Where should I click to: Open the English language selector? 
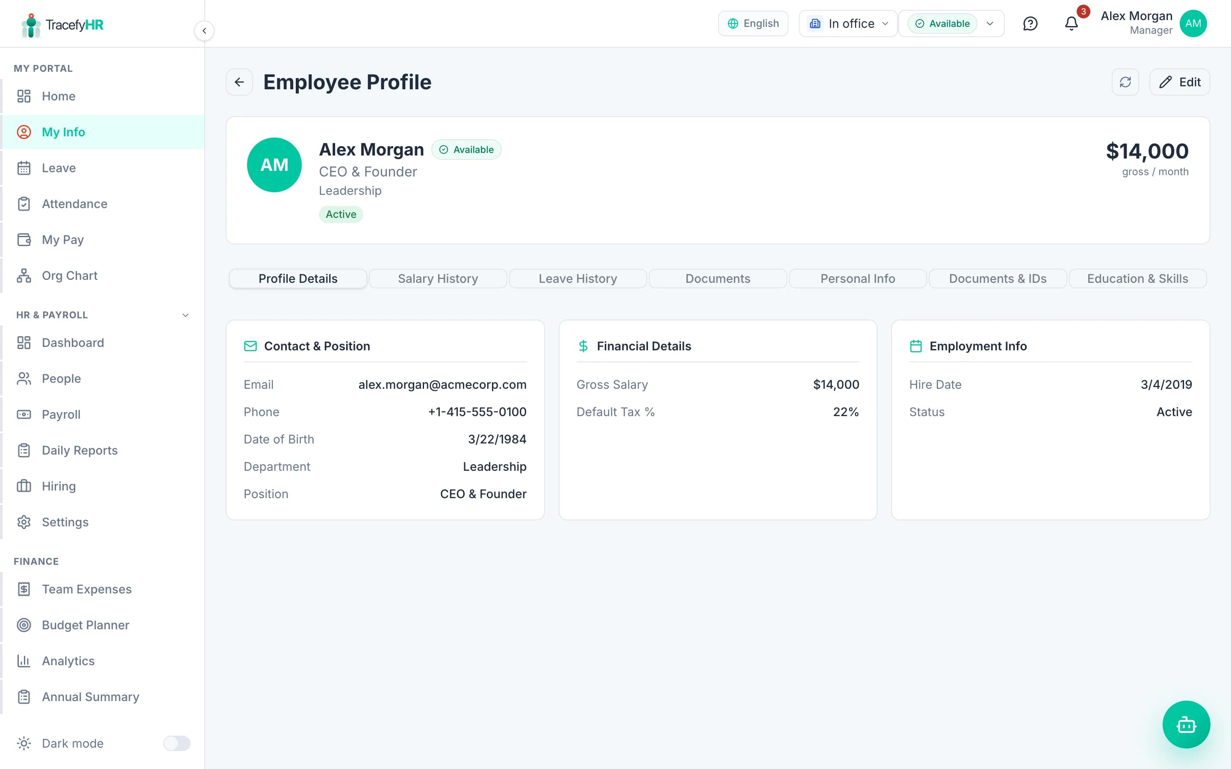753,23
